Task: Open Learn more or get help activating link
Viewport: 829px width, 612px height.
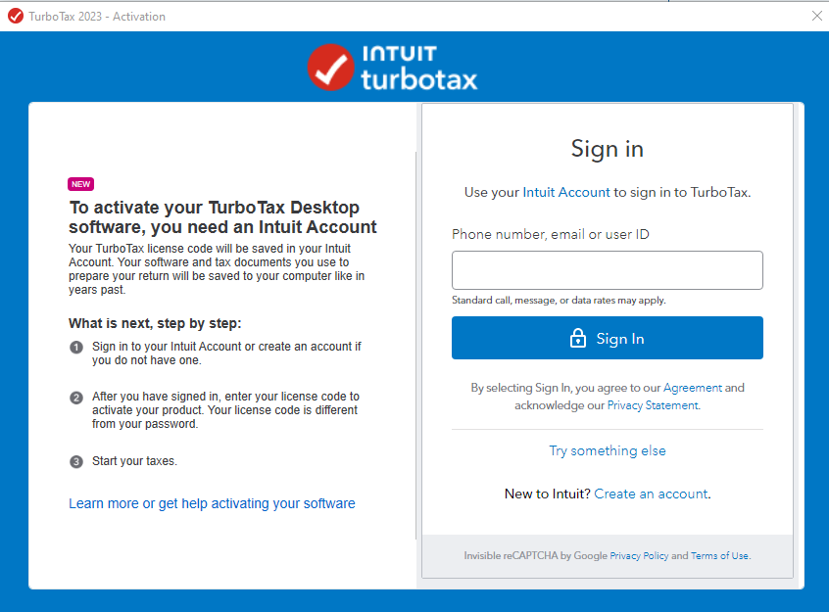Action: tap(212, 503)
